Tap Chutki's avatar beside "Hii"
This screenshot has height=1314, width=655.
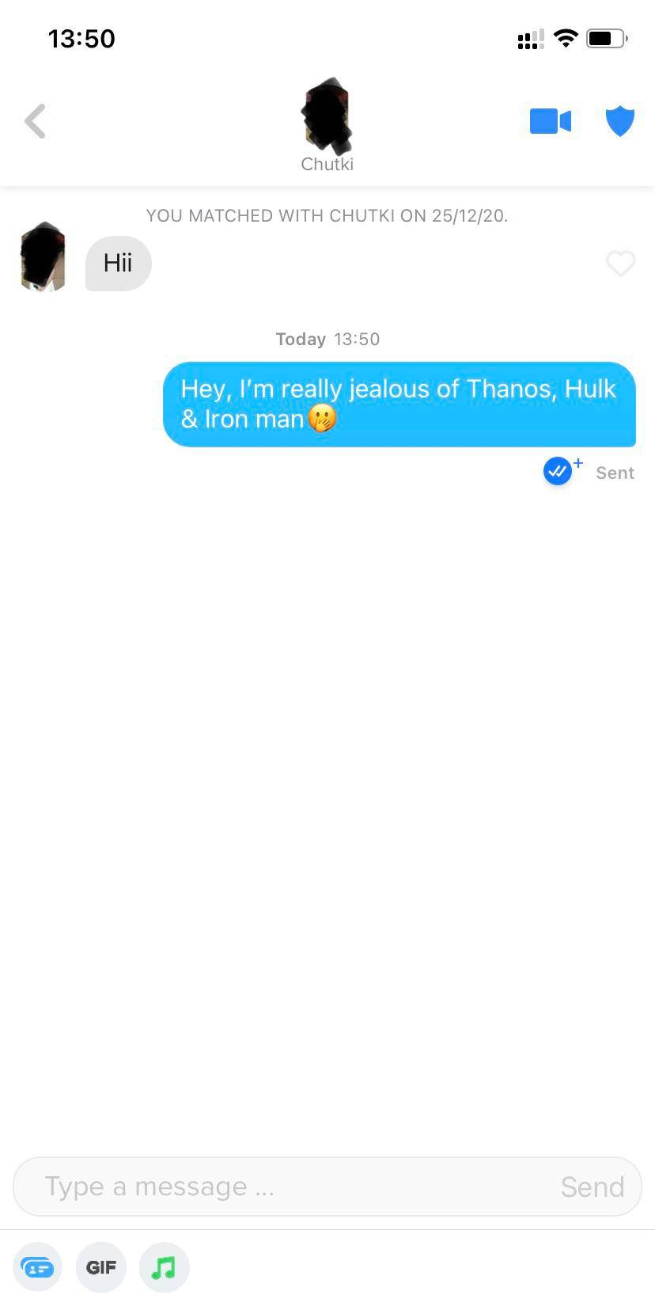click(43, 257)
